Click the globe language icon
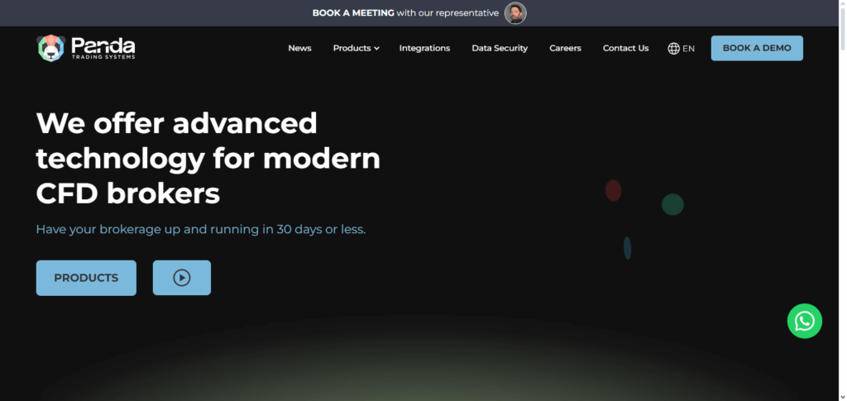Screen dimensions: 847x401 (673, 48)
